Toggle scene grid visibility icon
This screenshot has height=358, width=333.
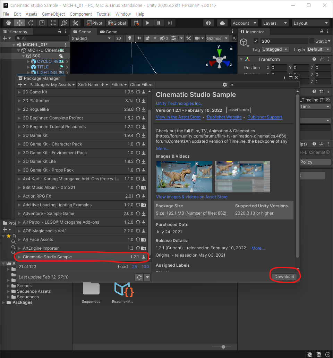pyautogui.click(x=174, y=38)
